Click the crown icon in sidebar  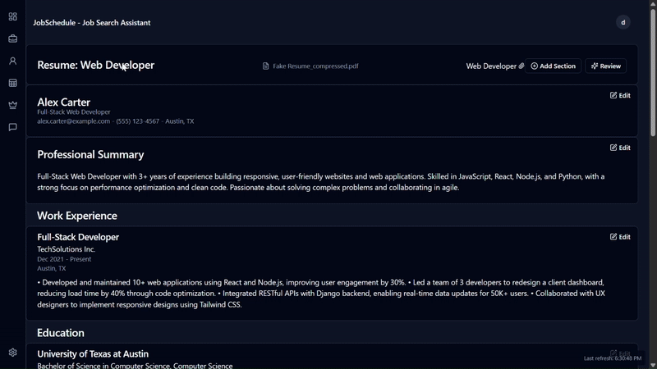[12, 105]
